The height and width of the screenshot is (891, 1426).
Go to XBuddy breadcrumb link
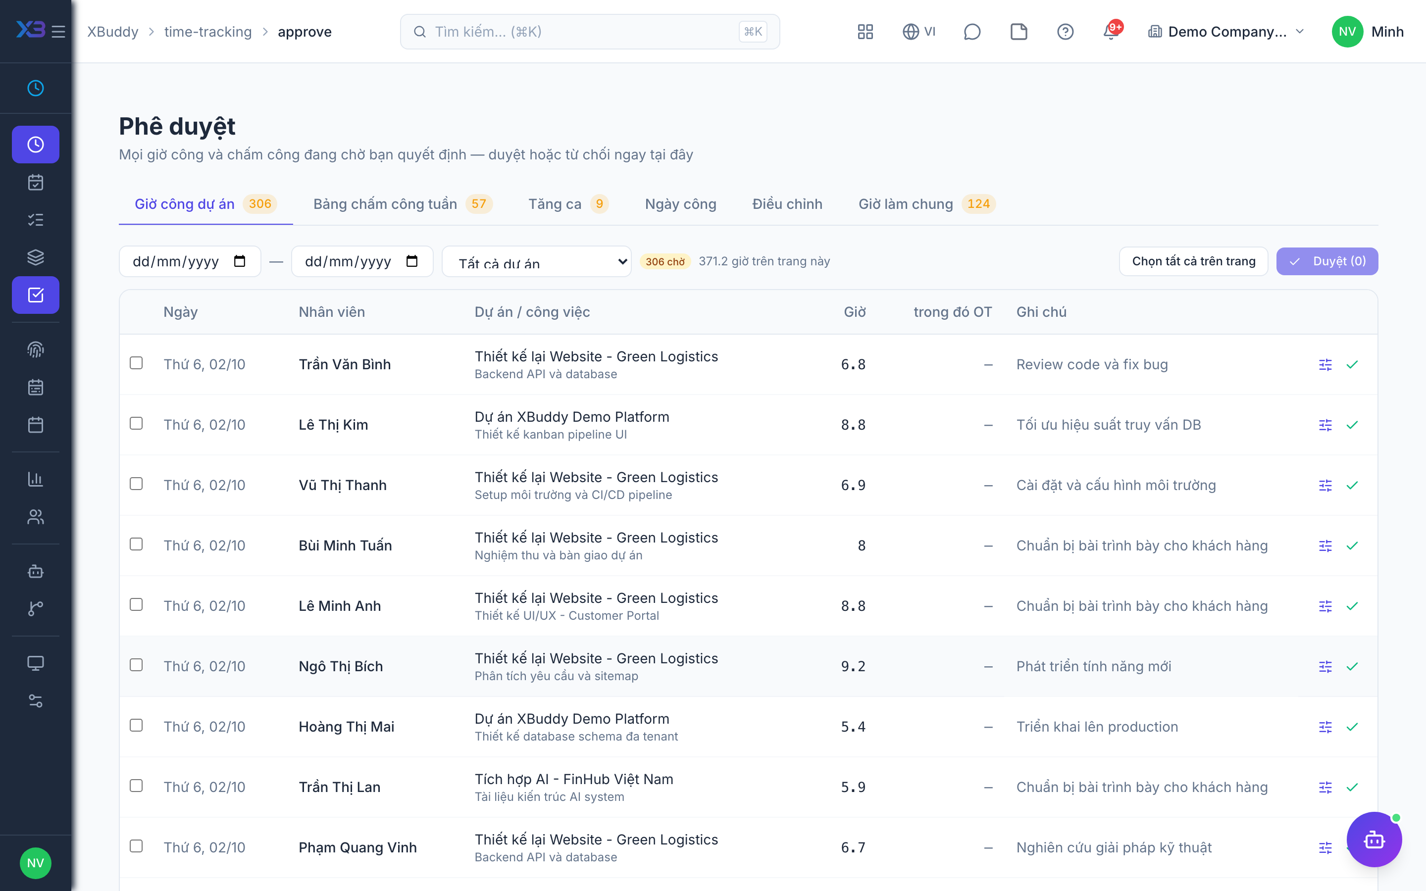[113, 32]
